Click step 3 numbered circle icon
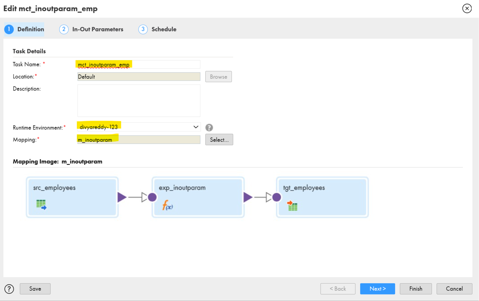 click(x=143, y=29)
